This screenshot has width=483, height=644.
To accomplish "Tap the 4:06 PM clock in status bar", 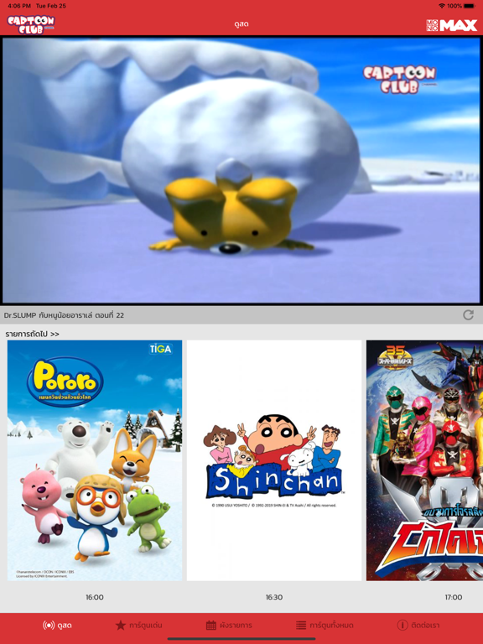I will [19, 6].
